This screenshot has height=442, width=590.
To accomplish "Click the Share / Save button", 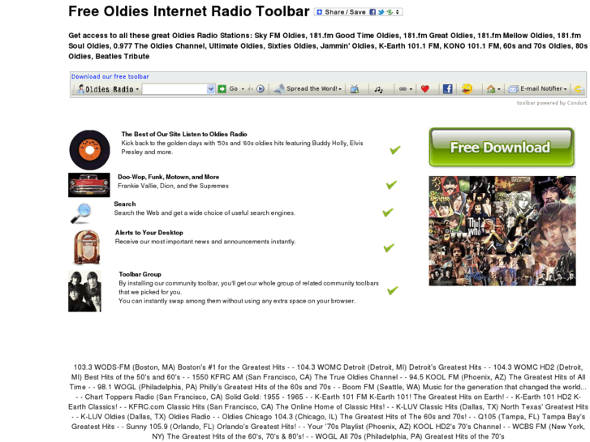I will 359,12.
